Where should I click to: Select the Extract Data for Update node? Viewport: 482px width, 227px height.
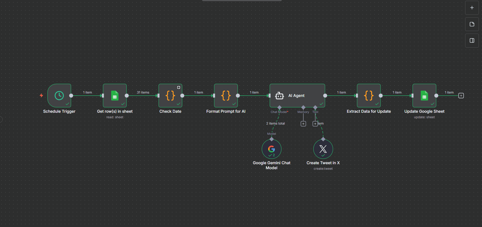[369, 96]
